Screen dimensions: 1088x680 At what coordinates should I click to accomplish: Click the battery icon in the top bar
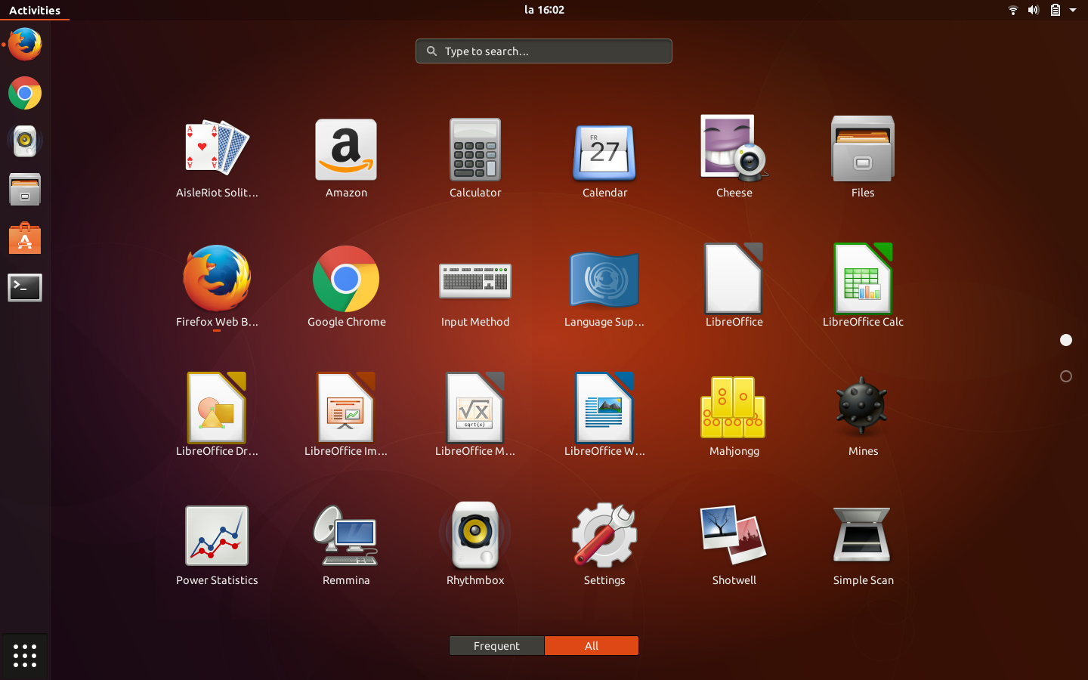[1056, 10]
